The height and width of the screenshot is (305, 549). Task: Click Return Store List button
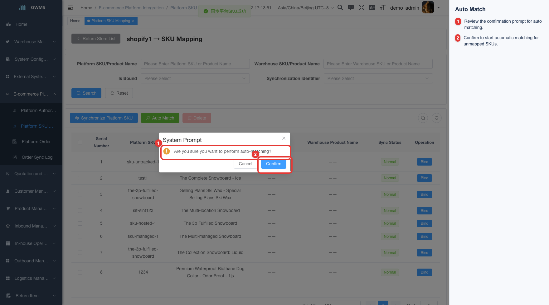(96, 39)
